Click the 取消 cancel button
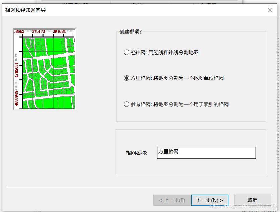 click(x=253, y=200)
